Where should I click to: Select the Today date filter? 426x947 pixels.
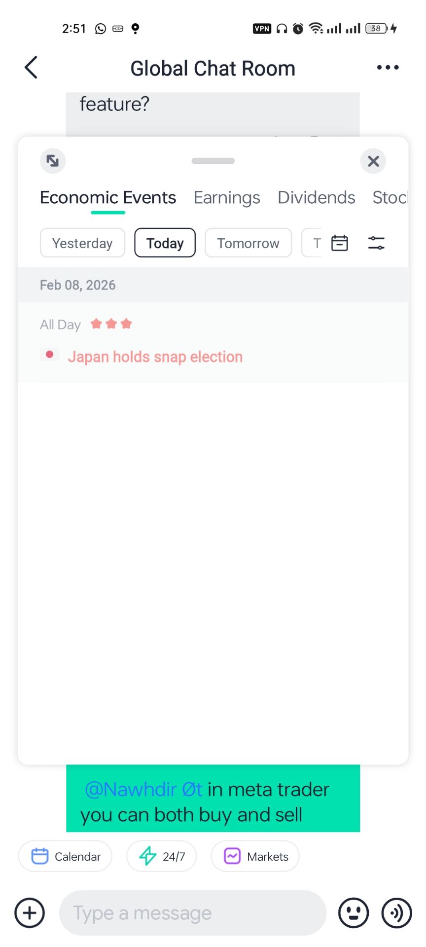165,243
